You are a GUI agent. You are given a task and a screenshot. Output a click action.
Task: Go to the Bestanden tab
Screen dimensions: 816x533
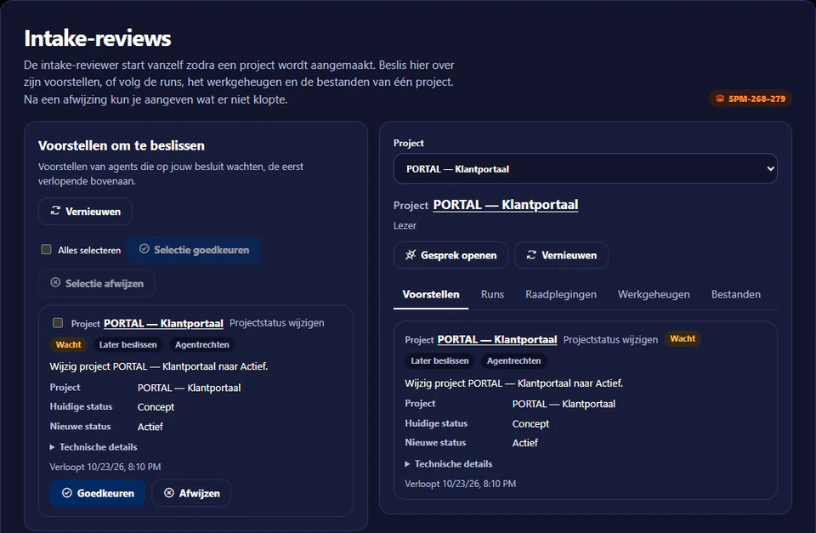tap(736, 295)
